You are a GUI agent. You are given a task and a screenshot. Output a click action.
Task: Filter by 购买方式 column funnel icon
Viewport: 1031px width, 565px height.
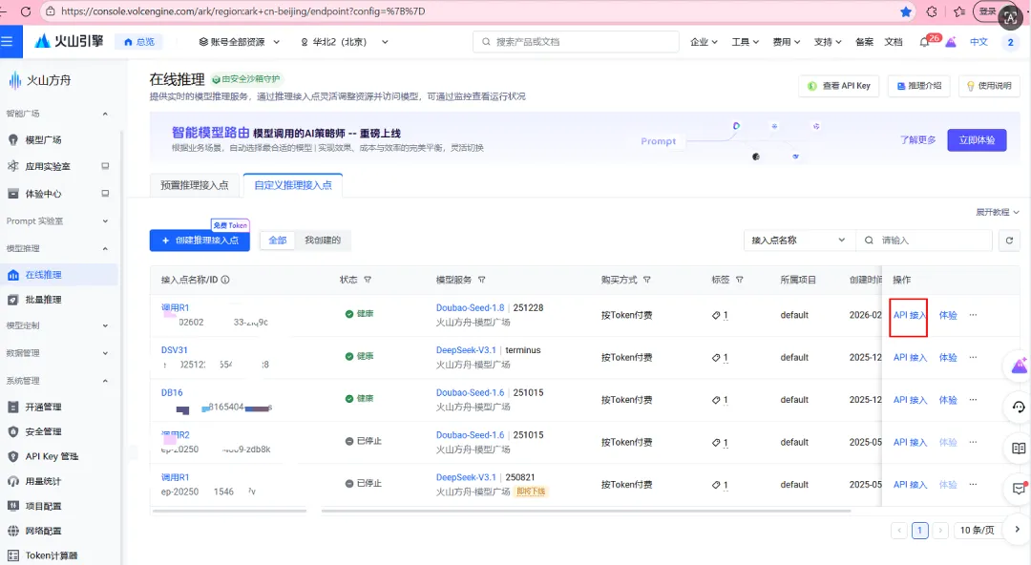pos(647,280)
